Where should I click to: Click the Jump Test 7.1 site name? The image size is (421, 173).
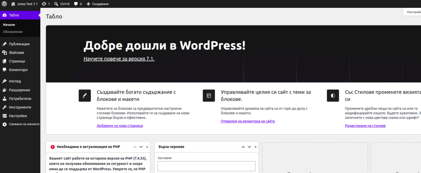[28, 4]
